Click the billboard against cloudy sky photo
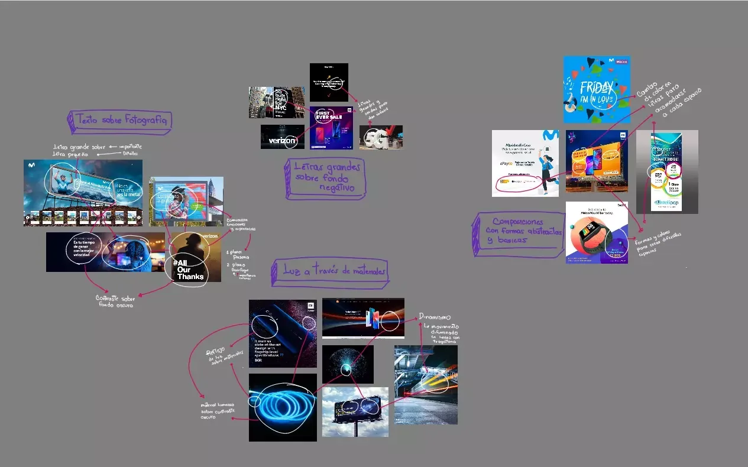The image size is (748, 467). (355, 412)
